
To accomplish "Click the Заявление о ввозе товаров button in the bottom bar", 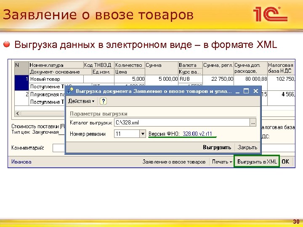I will 174,162.
